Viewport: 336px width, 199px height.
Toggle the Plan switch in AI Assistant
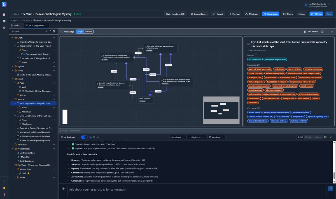[84, 137]
